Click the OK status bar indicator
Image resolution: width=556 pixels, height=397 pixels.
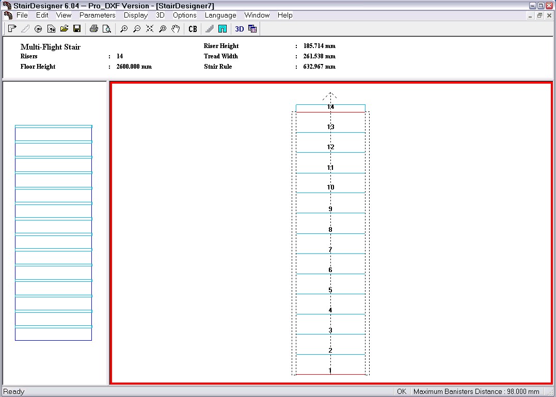pyautogui.click(x=402, y=391)
